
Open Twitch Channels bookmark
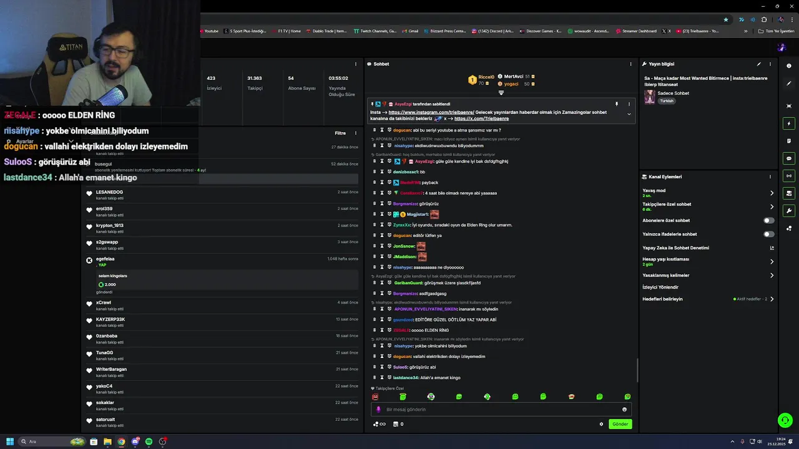click(x=375, y=31)
